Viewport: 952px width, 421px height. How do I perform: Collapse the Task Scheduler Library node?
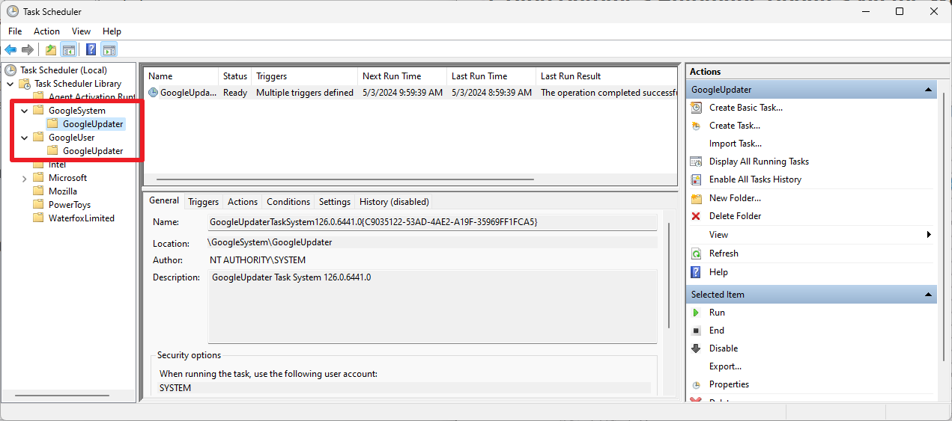click(x=10, y=84)
